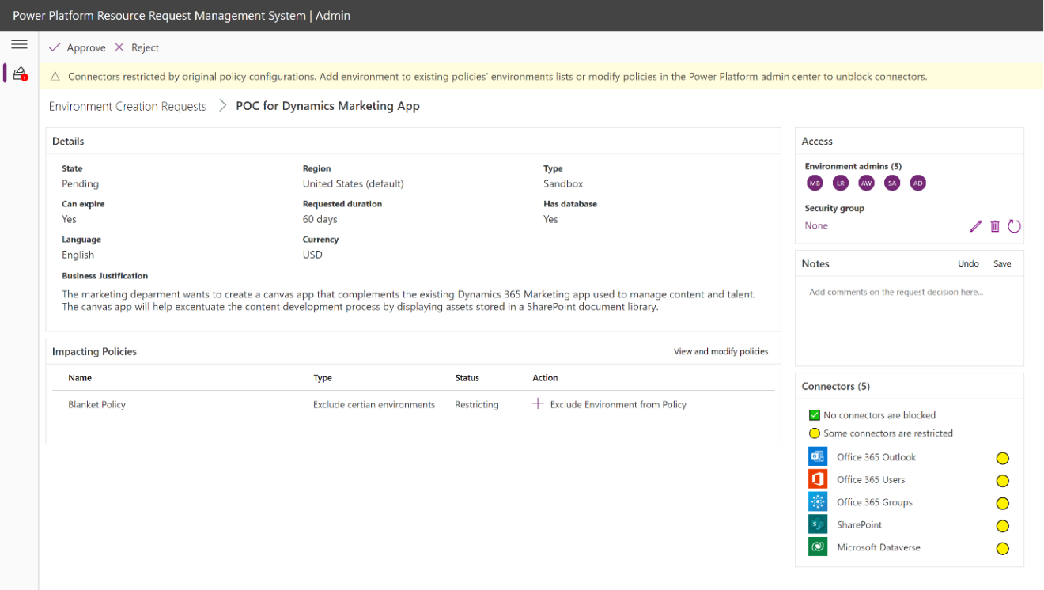Click the checkmark icon next to Approve
The image size is (1044, 590).
click(54, 47)
